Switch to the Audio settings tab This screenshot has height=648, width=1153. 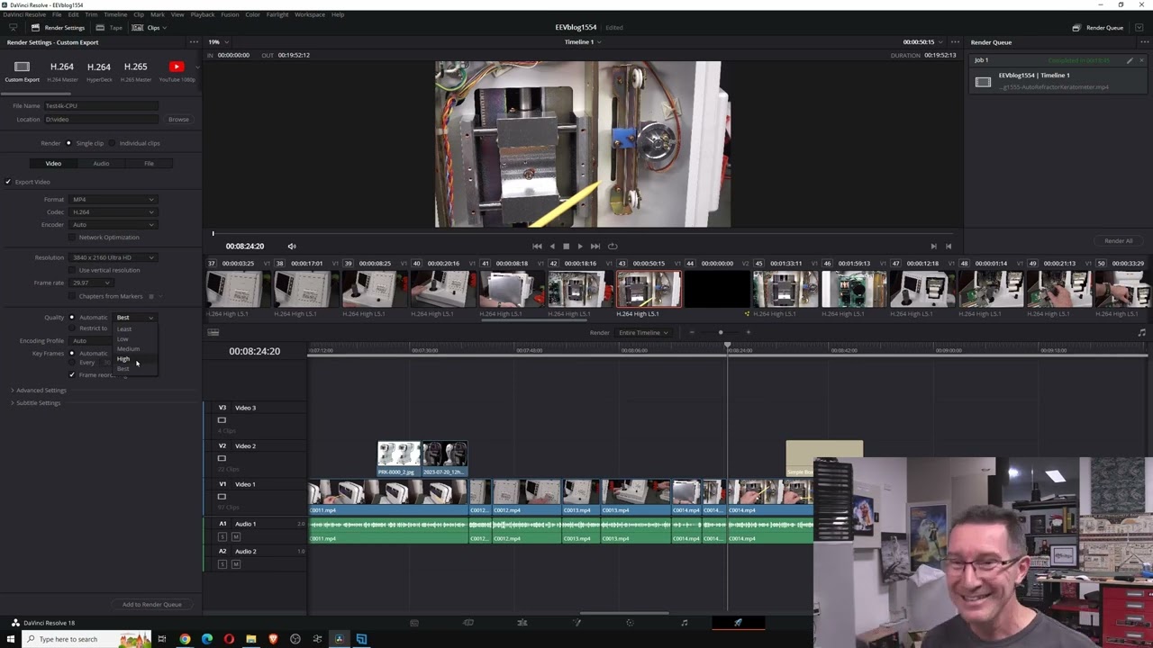pos(101,164)
